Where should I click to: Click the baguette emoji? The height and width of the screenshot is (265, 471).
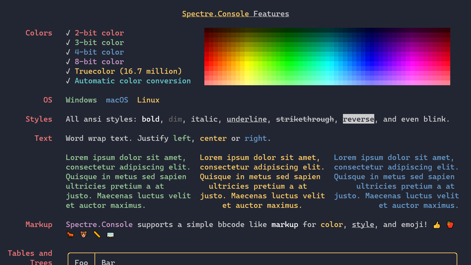tap(97, 235)
